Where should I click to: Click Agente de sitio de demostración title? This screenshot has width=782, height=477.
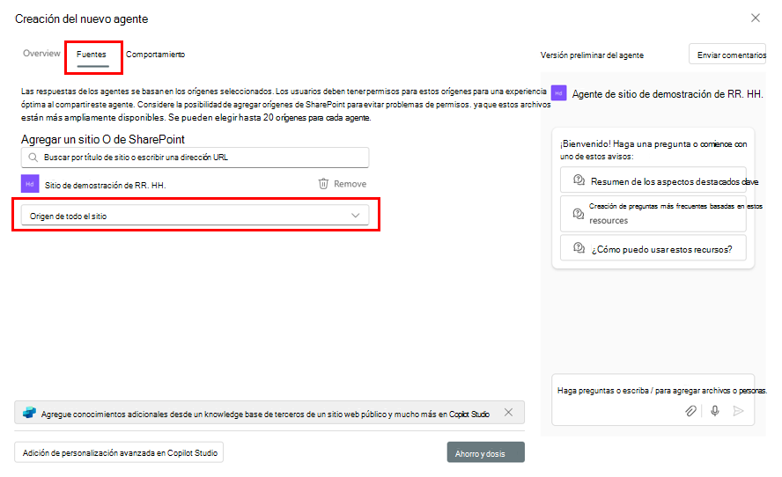pyautogui.click(x=668, y=93)
